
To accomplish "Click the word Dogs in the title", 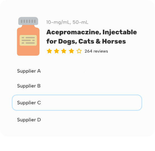I will click(68, 42).
